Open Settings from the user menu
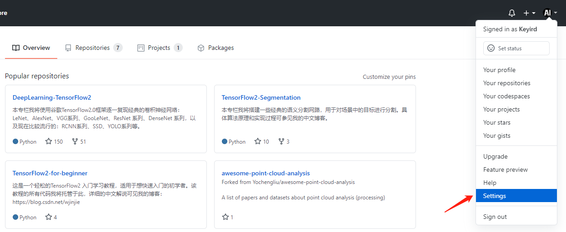566x232 pixels. pos(516,196)
